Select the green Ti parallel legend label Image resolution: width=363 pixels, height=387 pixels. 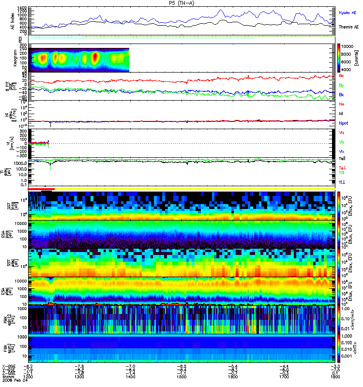tap(341, 173)
